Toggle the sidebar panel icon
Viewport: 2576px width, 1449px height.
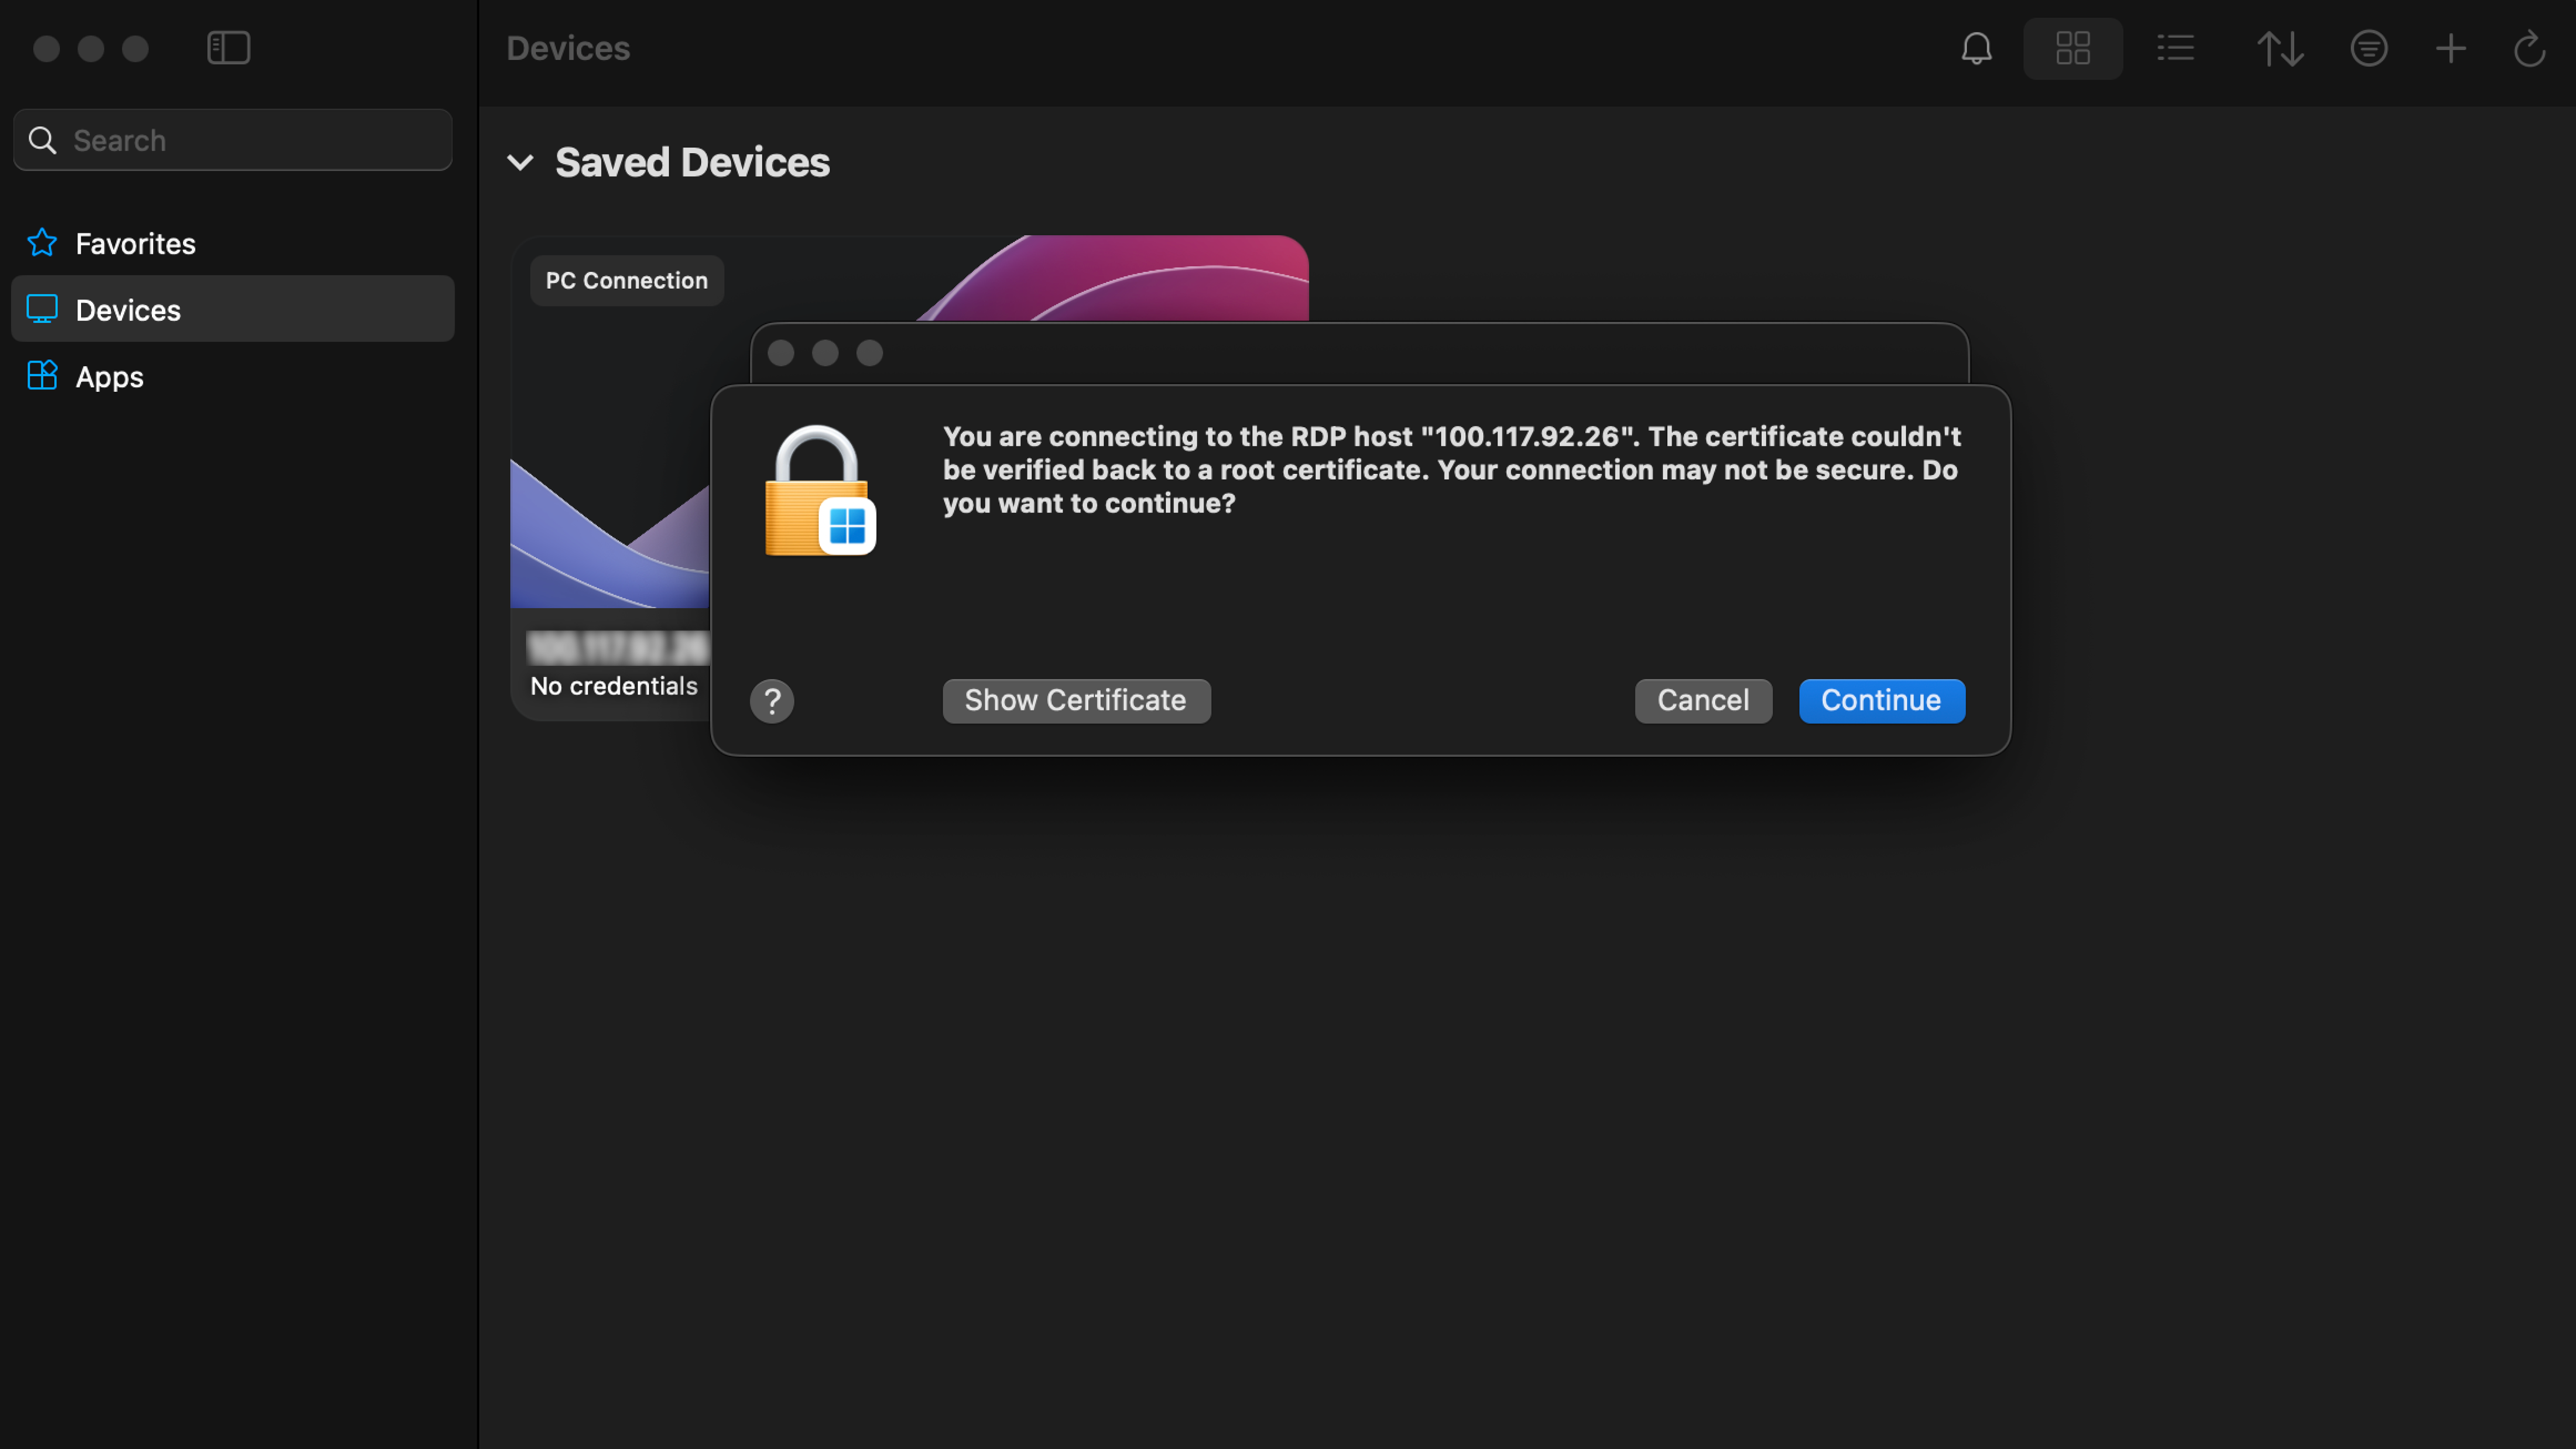[228, 48]
